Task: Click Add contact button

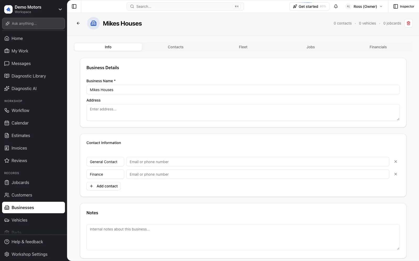Action: point(103,186)
